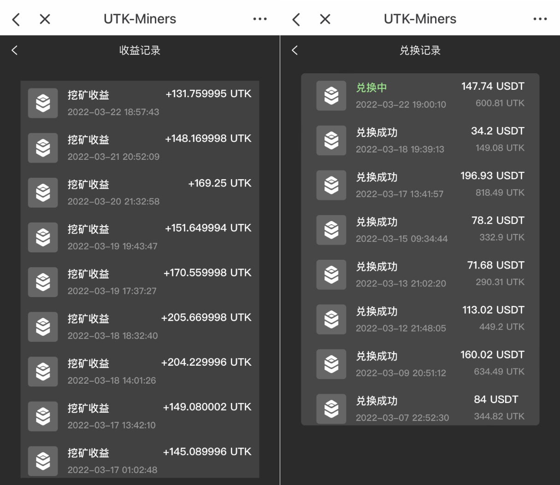The image size is (560, 485).
Task: Go back from 兑换记录 page
Action: (295, 50)
